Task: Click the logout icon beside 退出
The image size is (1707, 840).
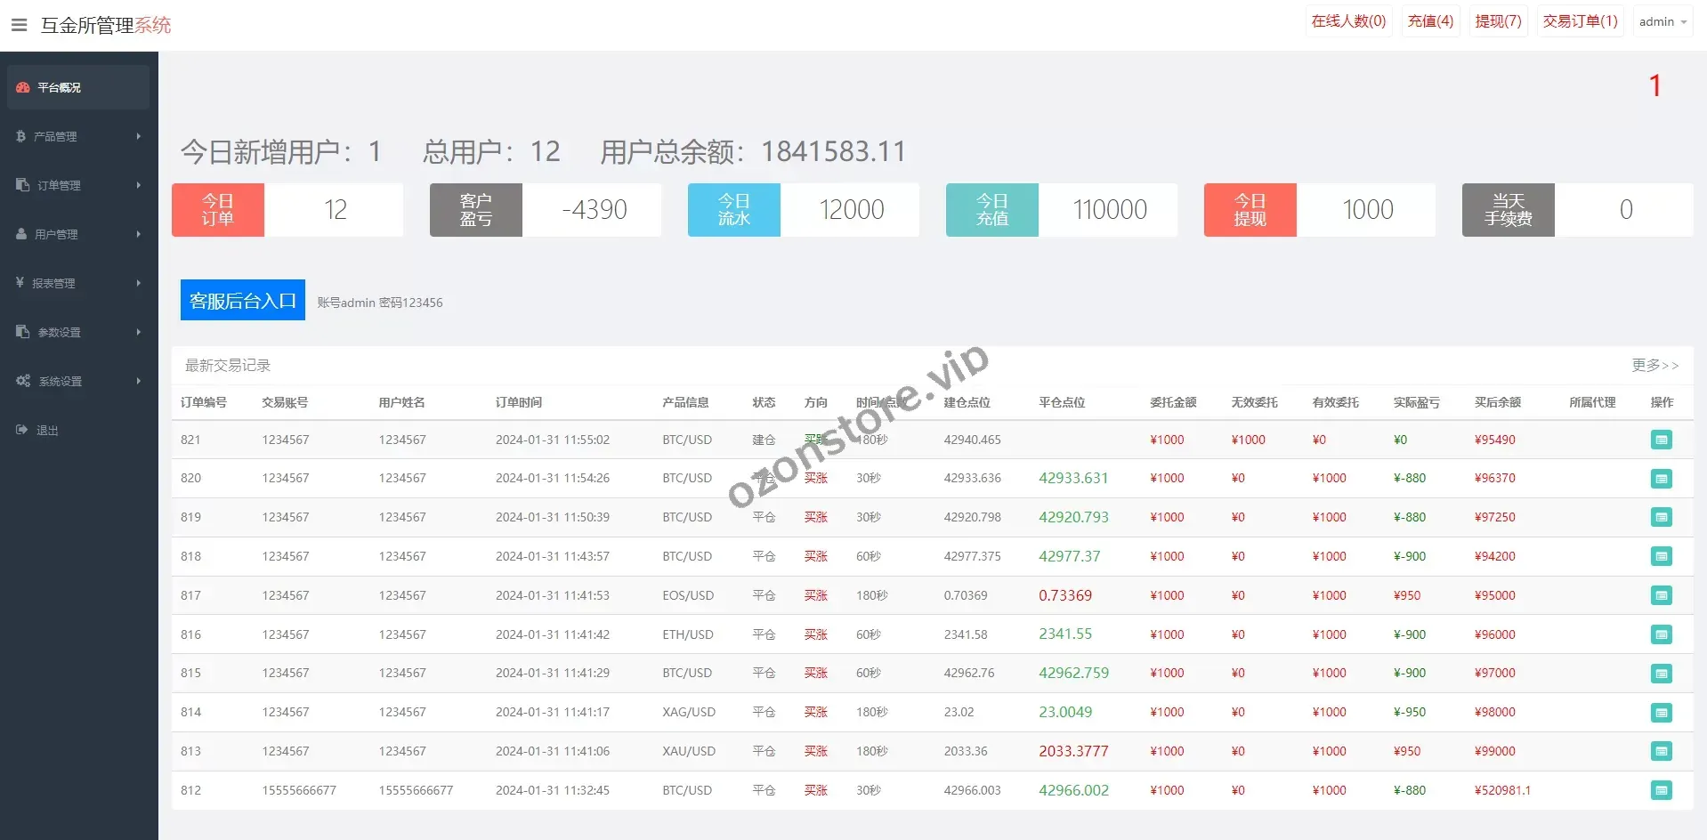Action: pos(22,430)
